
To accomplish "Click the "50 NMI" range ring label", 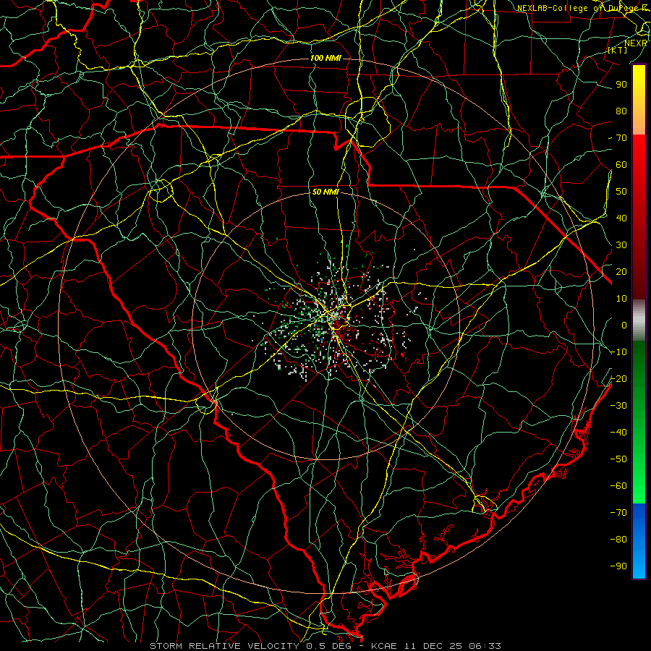I will [x=325, y=192].
